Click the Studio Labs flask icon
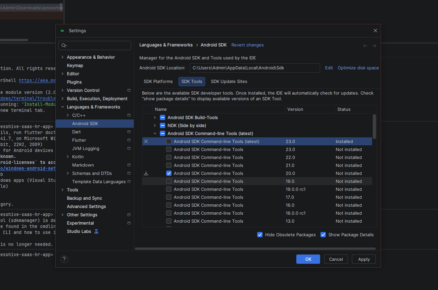Viewport: 438px width, 290px height. coord(96,231)
